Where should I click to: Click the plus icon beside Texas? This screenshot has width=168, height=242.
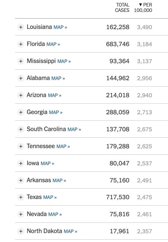(x=21, y=197)
